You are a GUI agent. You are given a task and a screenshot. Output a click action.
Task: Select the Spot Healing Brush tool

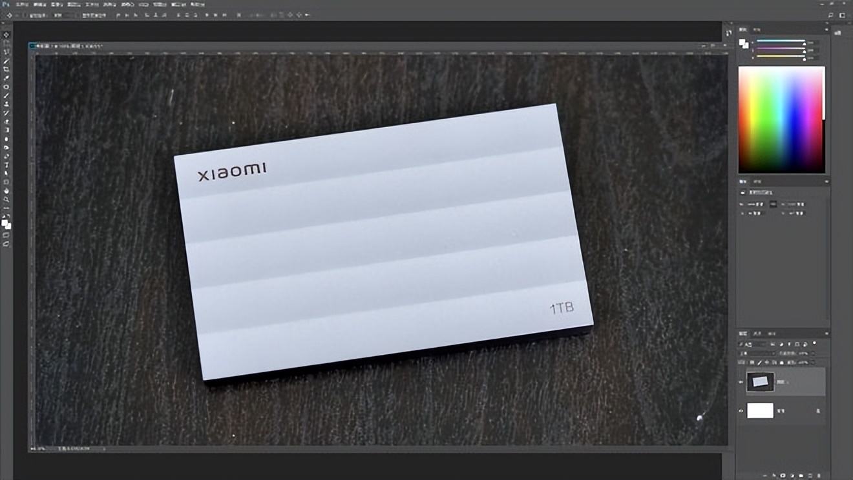[6, 86]
